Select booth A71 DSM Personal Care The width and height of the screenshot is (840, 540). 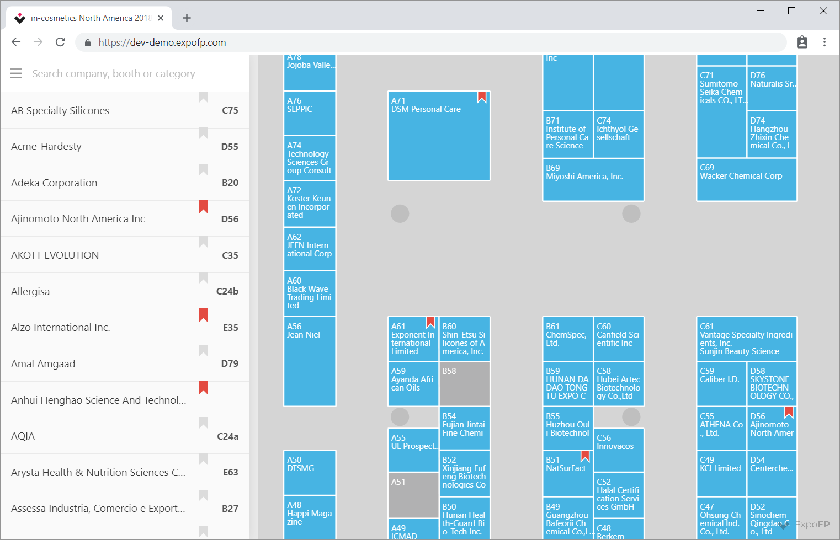tap(439, 136)
